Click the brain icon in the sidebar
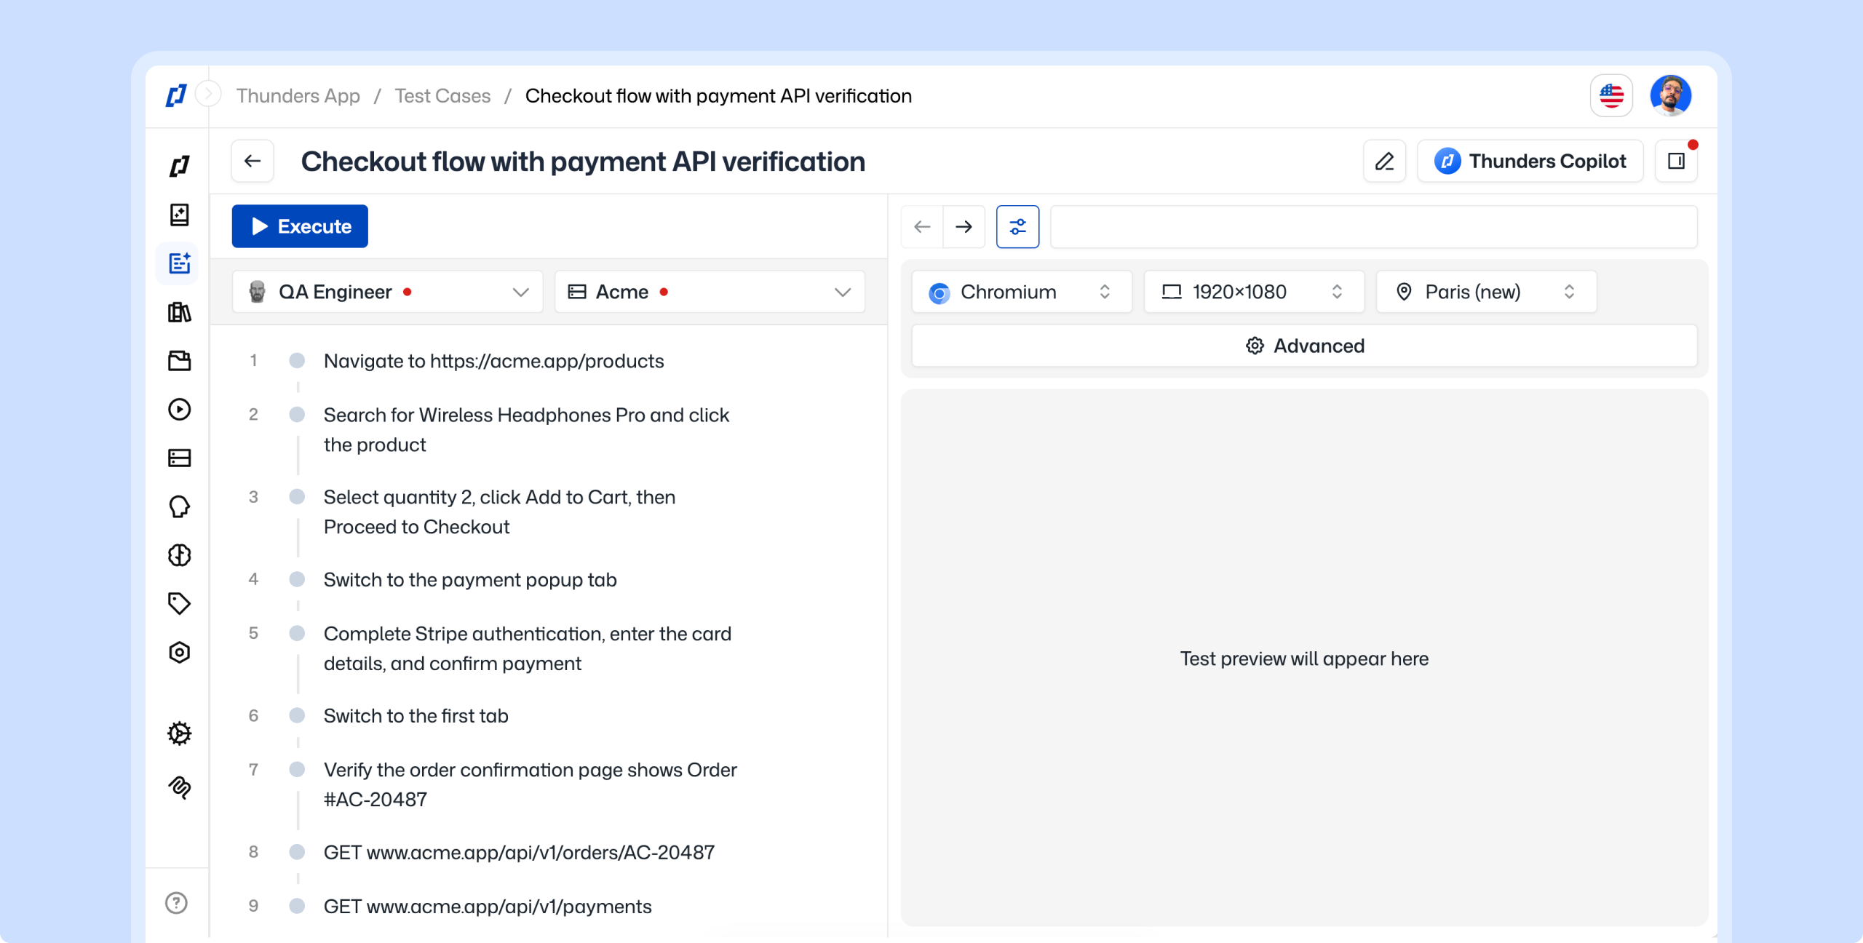 pyautogui.click(x=179, y=555)
